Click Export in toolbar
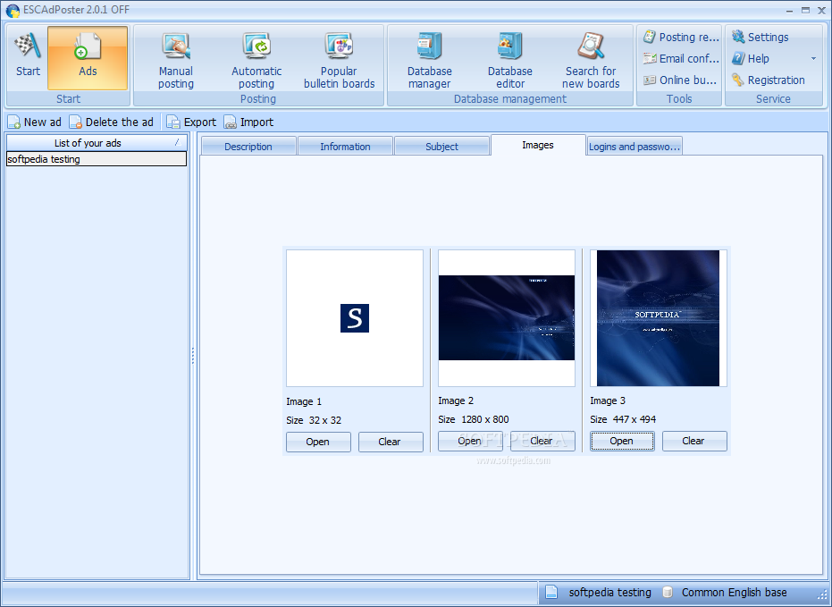The width and height of the screenshot is (832, 607). click(x=191, y=122)
